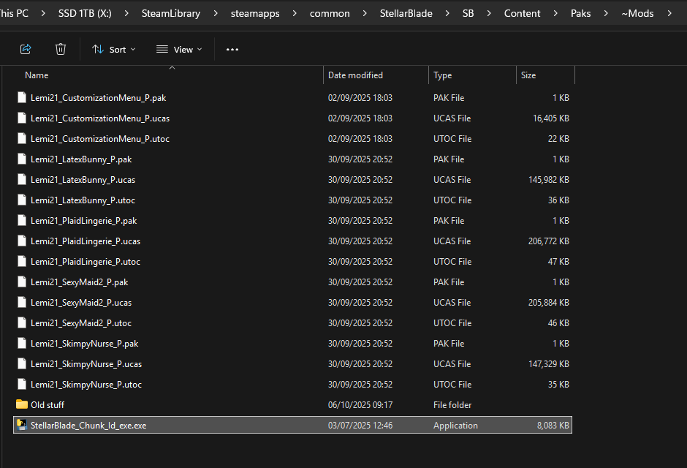Click date 06/10/2025 09:17
Screen dimensions: 687x468
(360, 405)
